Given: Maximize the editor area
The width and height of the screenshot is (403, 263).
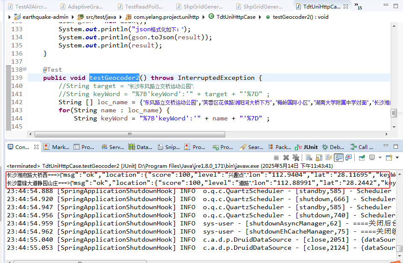Looking at the screenshot, I should click(396, 6).
